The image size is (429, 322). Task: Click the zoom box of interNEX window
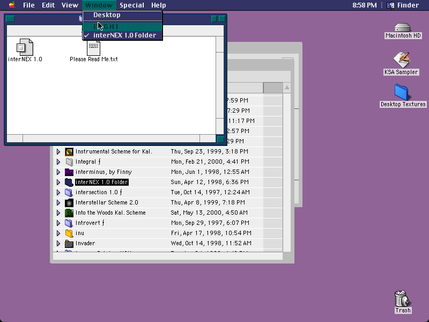(214, 19)
